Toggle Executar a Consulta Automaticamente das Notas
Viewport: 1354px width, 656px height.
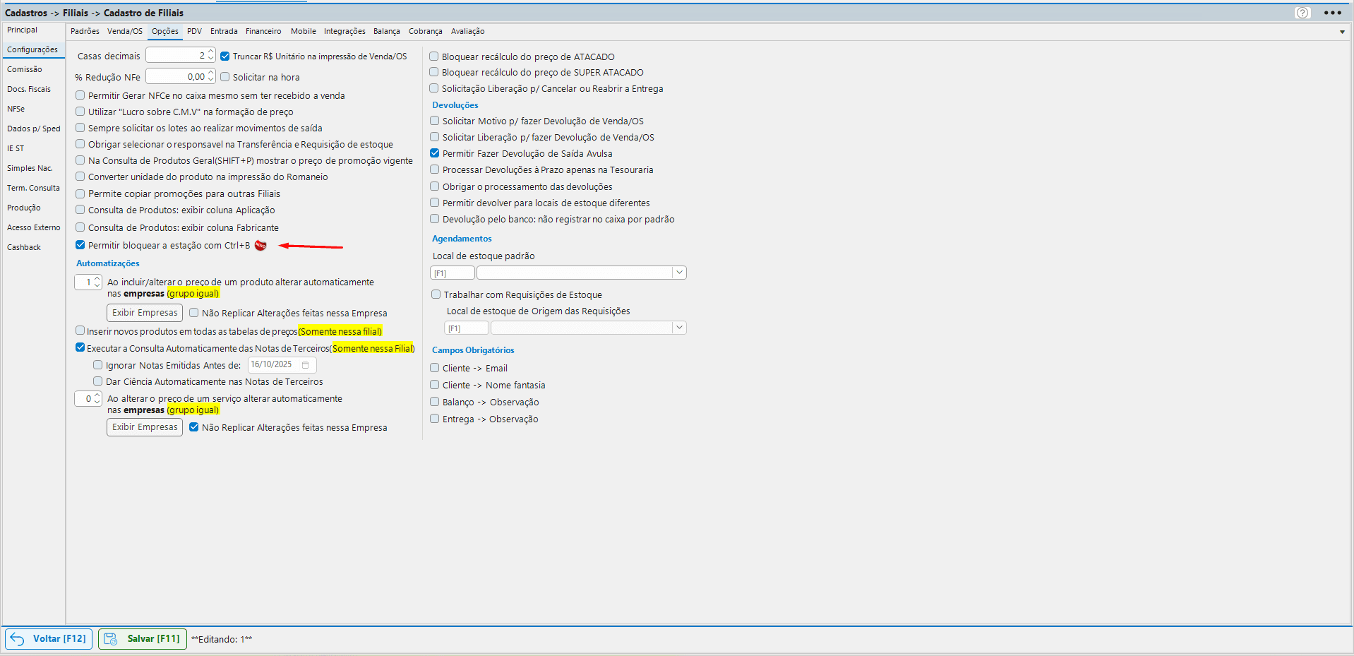[80, 347]
